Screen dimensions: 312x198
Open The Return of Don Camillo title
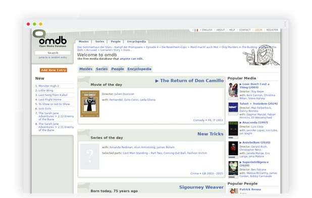[x=192, y=80]
